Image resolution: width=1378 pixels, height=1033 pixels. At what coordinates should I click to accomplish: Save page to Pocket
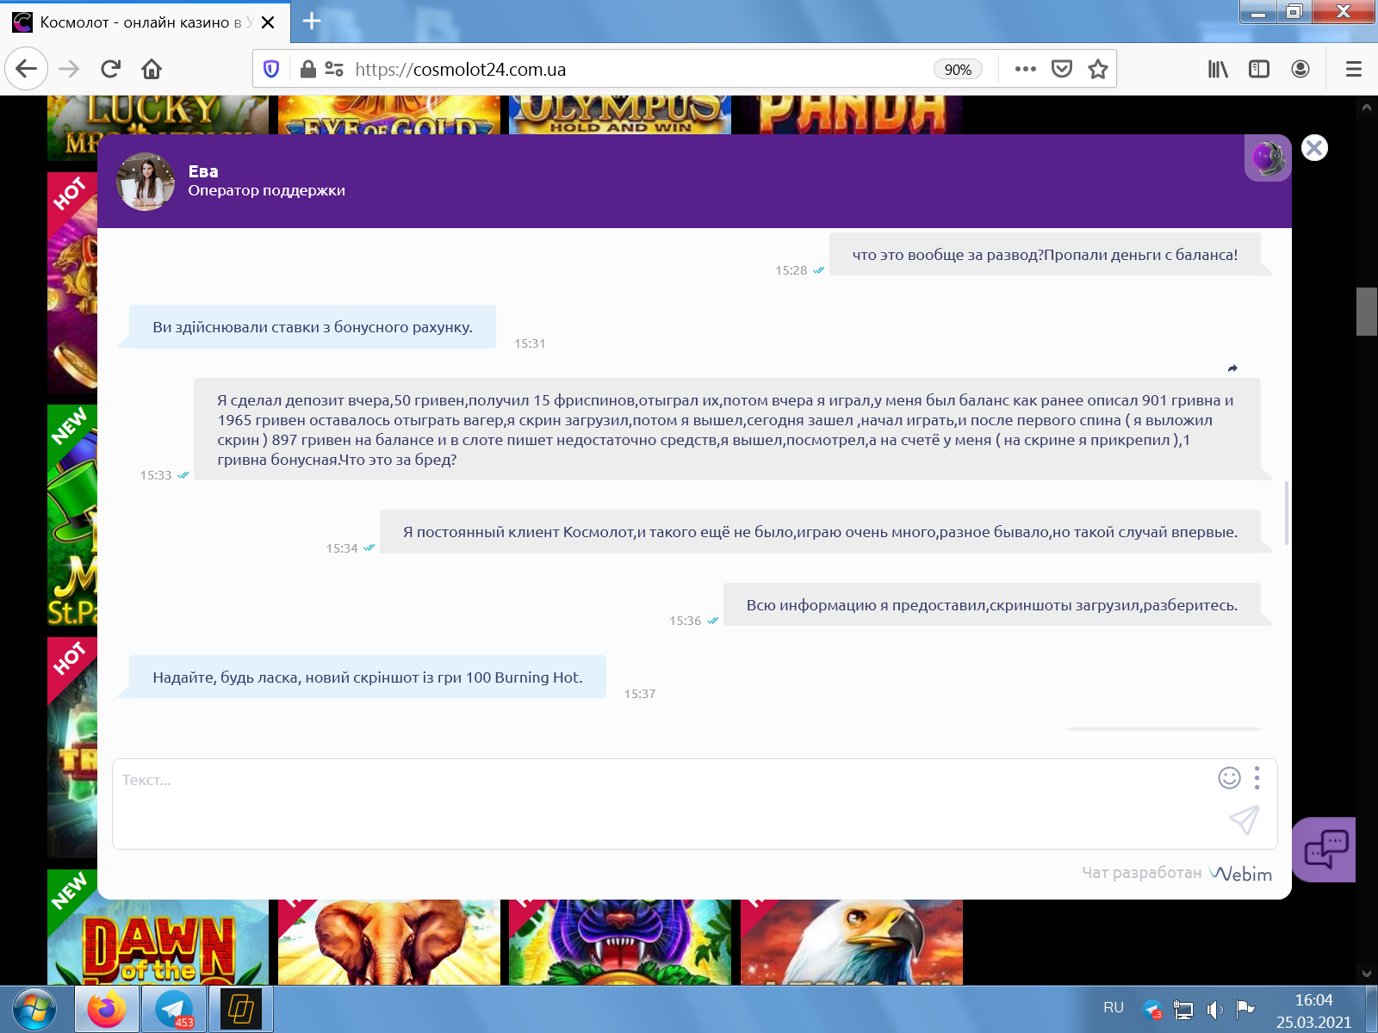click(x=1062, y=69)
